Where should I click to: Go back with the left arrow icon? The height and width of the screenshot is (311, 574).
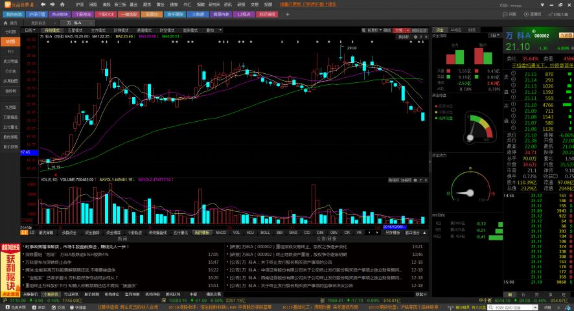(43, 5)
